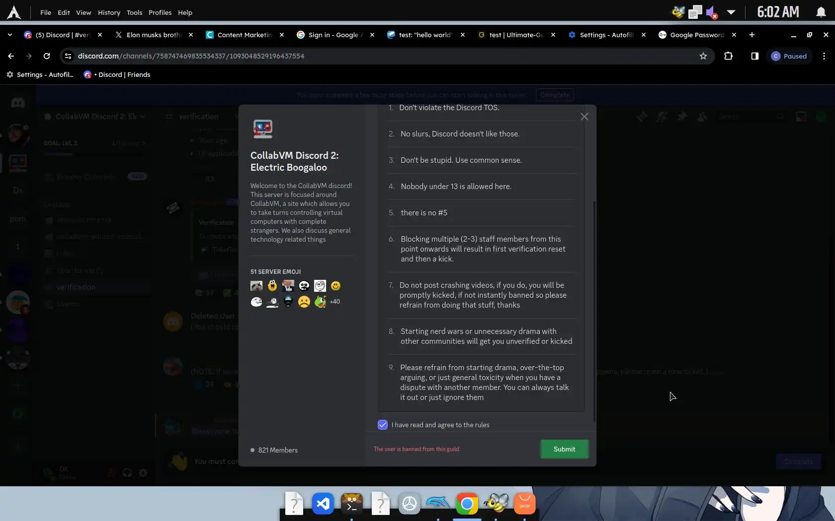Click the 6:02 AM clock
This screenshot has height=521, width=835.
(778, 12)
